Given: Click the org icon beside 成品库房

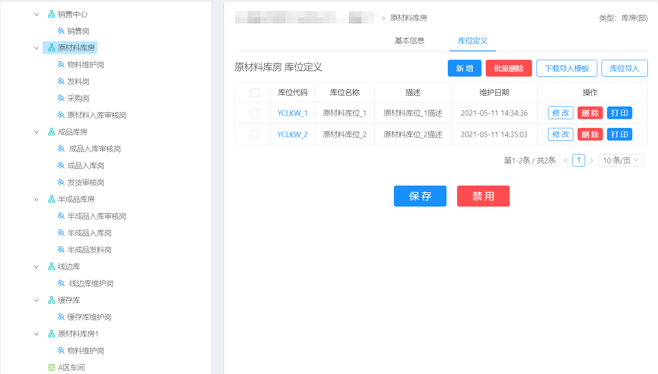Looking at the screenshot, I should pyautogui.click(x=51, y=132).
